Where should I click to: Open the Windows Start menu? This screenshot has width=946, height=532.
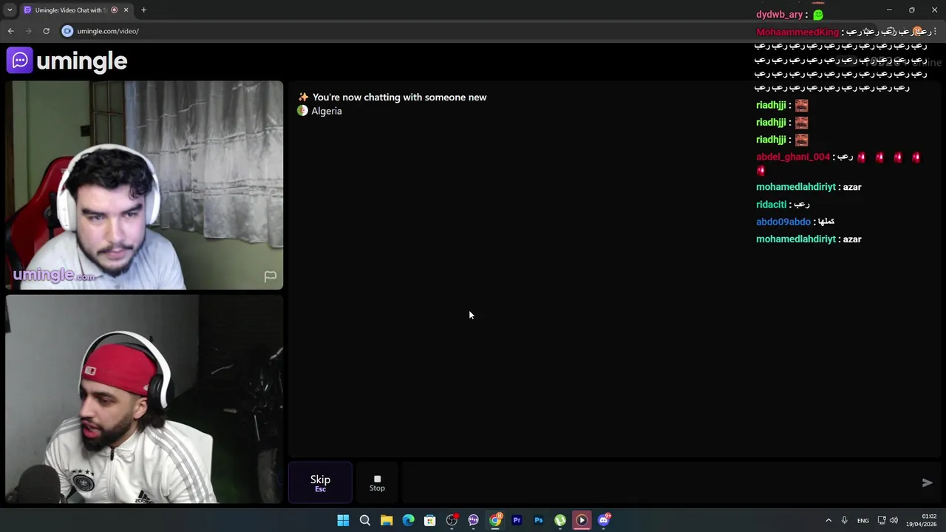343,520
